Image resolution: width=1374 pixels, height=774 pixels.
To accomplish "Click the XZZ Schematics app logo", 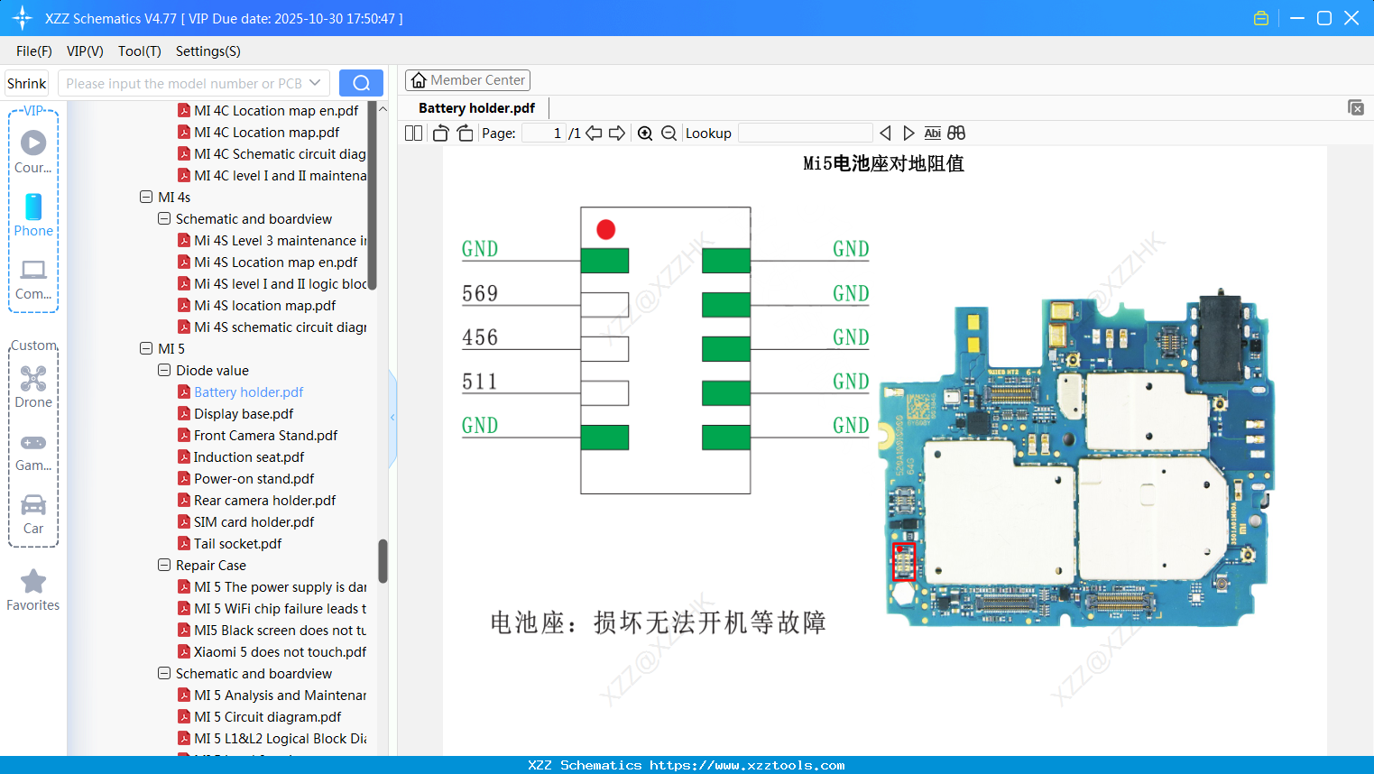I will 23,18.
